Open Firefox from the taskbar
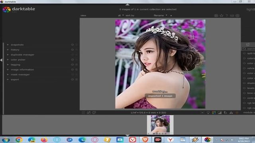Viewport: 255px width, 143px height. point(44,140)
